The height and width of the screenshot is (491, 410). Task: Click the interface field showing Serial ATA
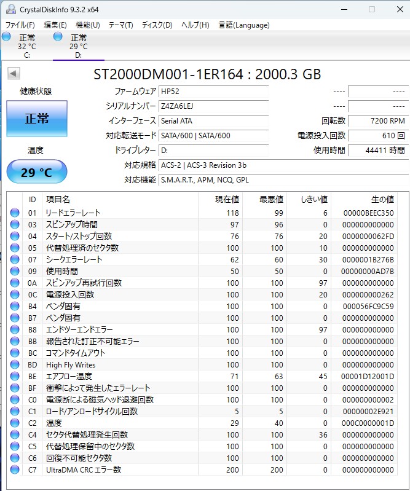pyautogui.click(x=214, y=121)
